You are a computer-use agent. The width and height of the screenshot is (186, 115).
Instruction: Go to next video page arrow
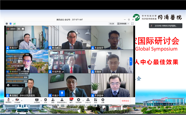pyautogui.click(x=131, y=62)
